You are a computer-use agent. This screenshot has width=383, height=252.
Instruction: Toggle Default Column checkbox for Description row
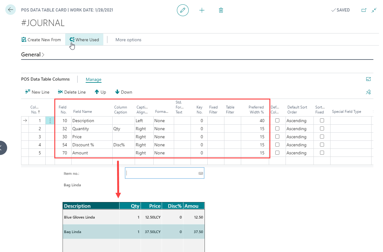[277, 120]
